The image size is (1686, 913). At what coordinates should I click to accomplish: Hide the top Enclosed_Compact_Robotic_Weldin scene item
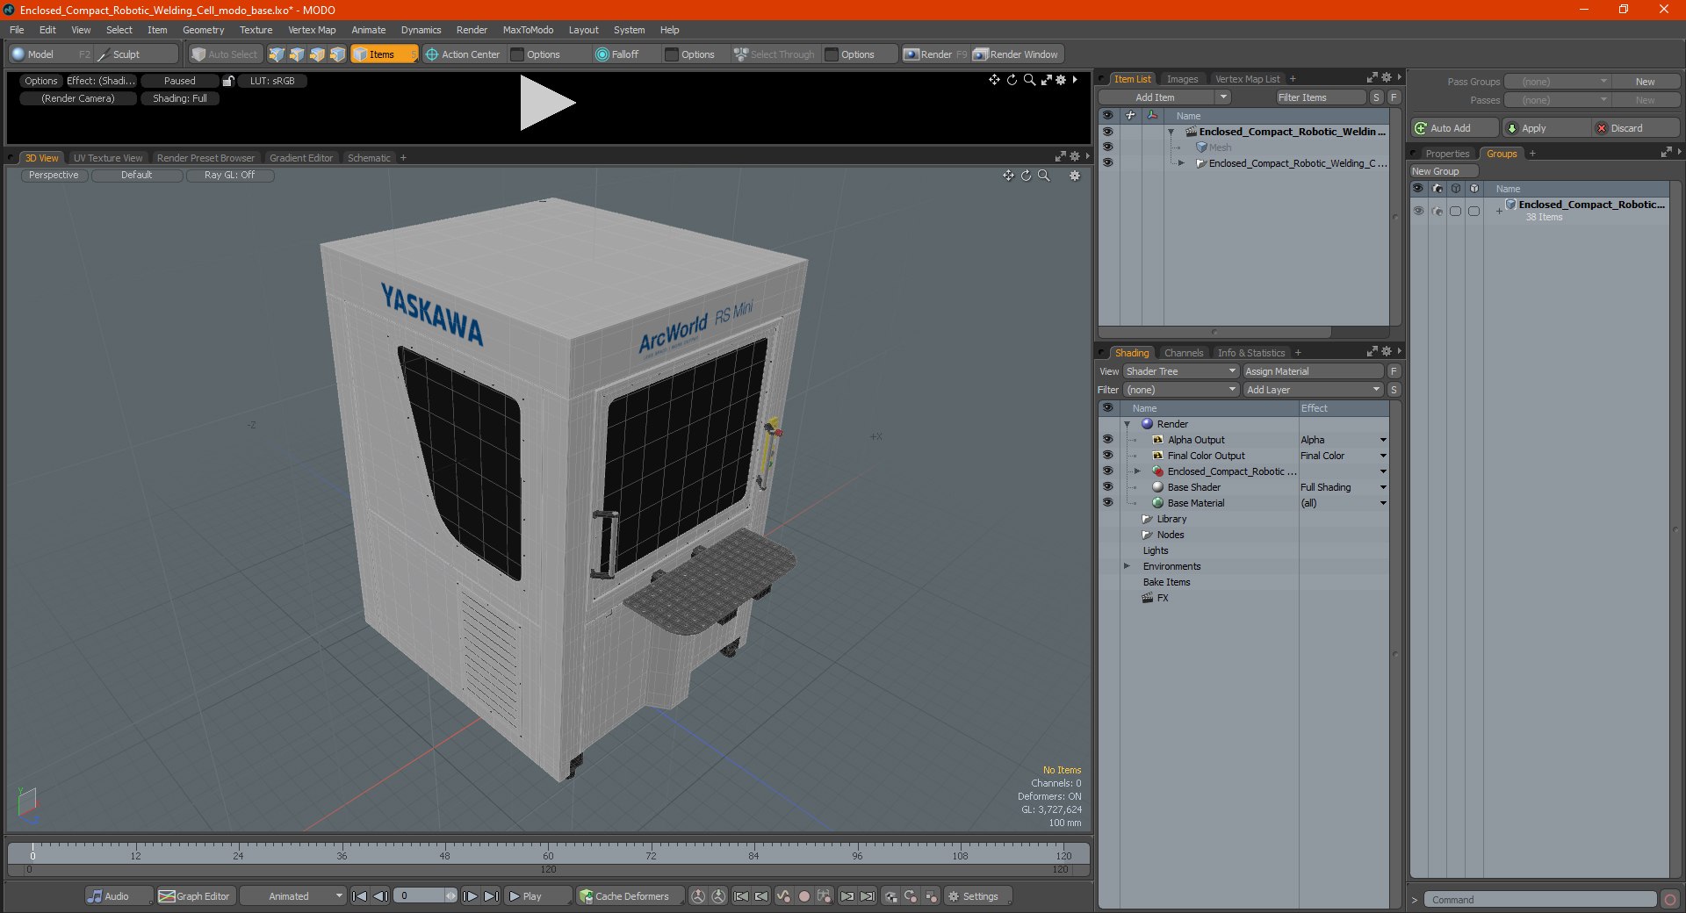pyautogui.click(x=1107, y=132)
